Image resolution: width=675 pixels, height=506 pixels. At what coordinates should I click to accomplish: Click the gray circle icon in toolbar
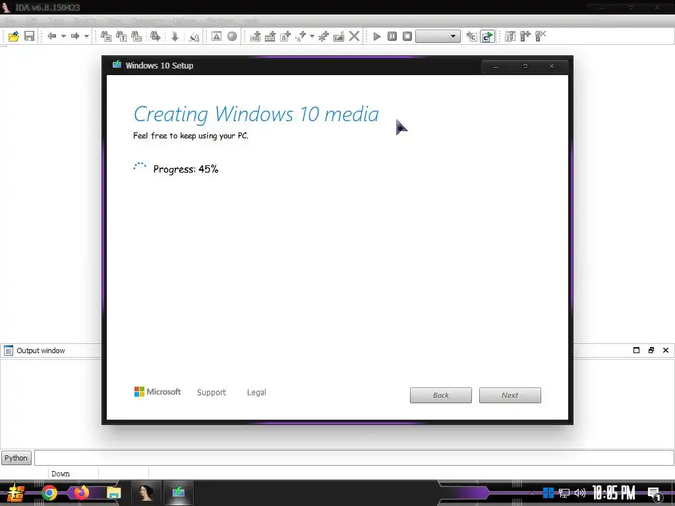(x=232, y=36)
